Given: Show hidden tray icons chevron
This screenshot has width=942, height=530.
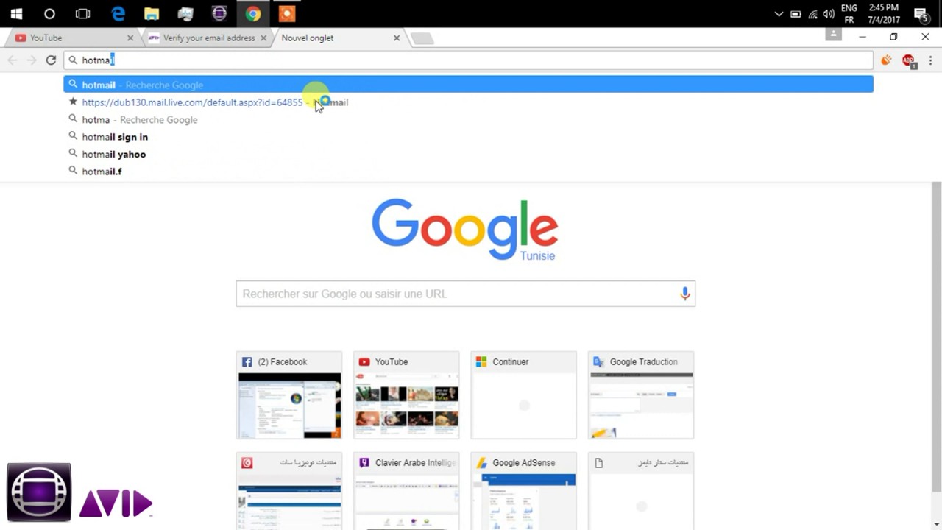Looking at the screenshot, I should point(779,14).
